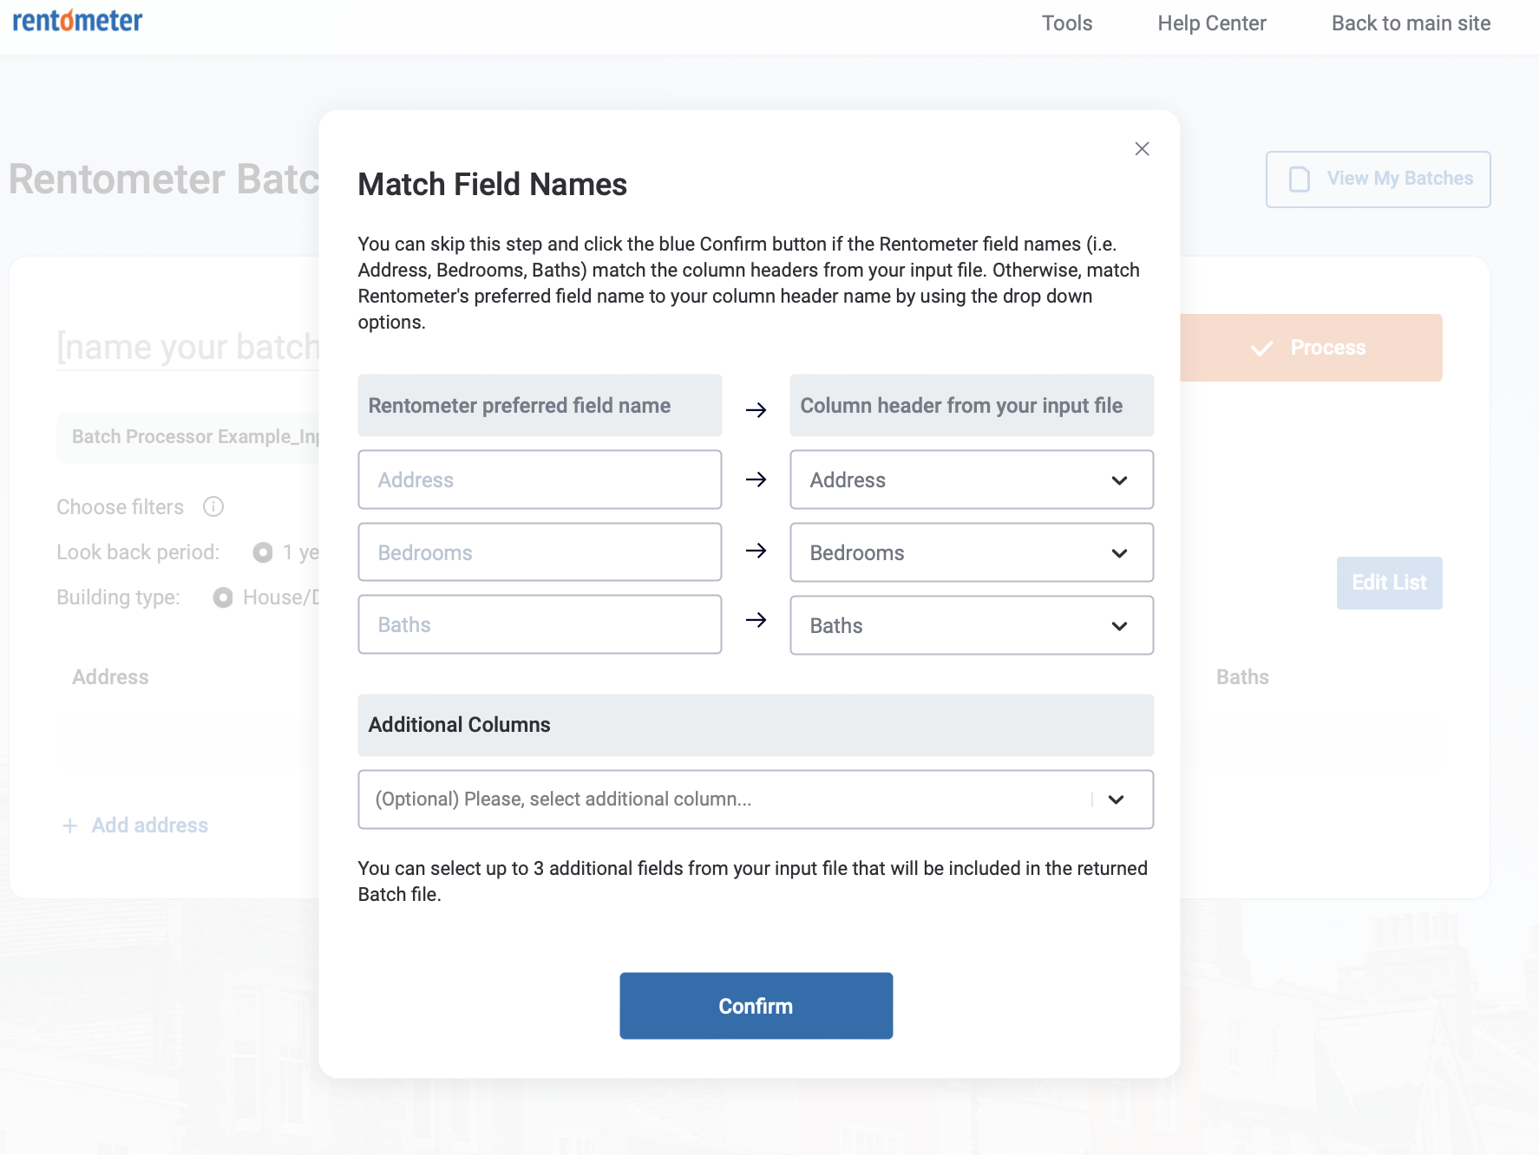This screenshot has width=1539, height=1155.
Task: Click the Address column header in background table
Action: [110, 677]
